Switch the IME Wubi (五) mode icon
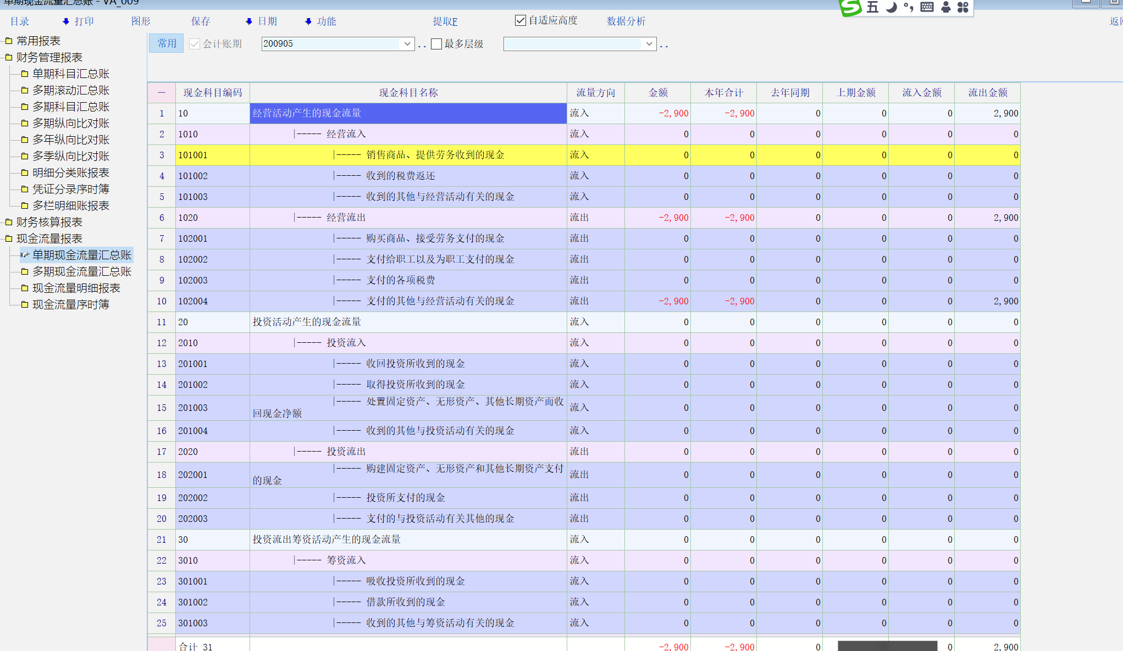 pos(872,7)
